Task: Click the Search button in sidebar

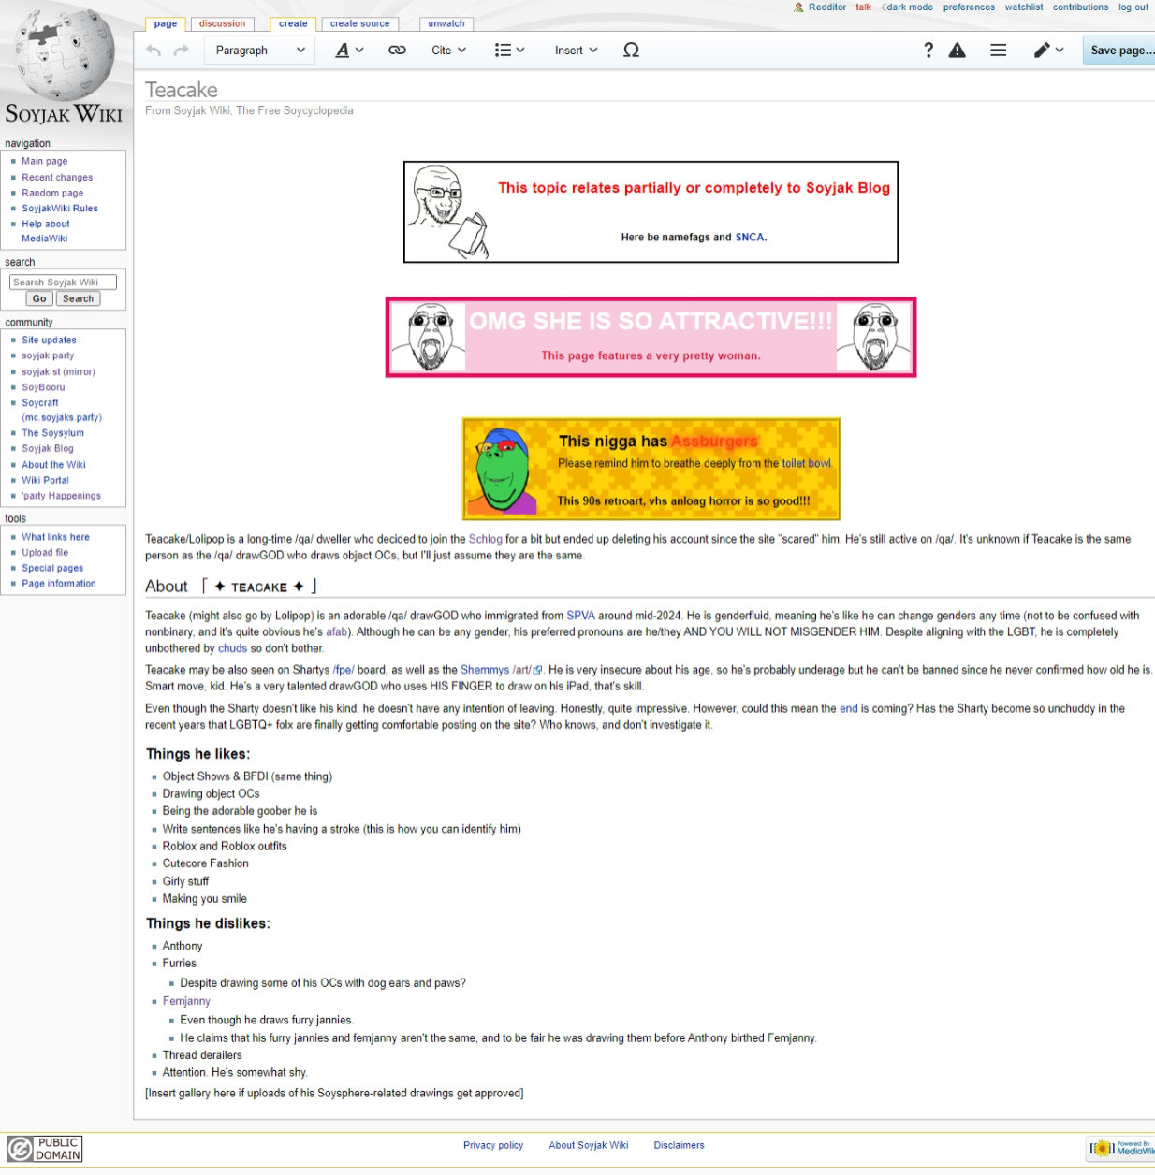Action: pos(79,298)
